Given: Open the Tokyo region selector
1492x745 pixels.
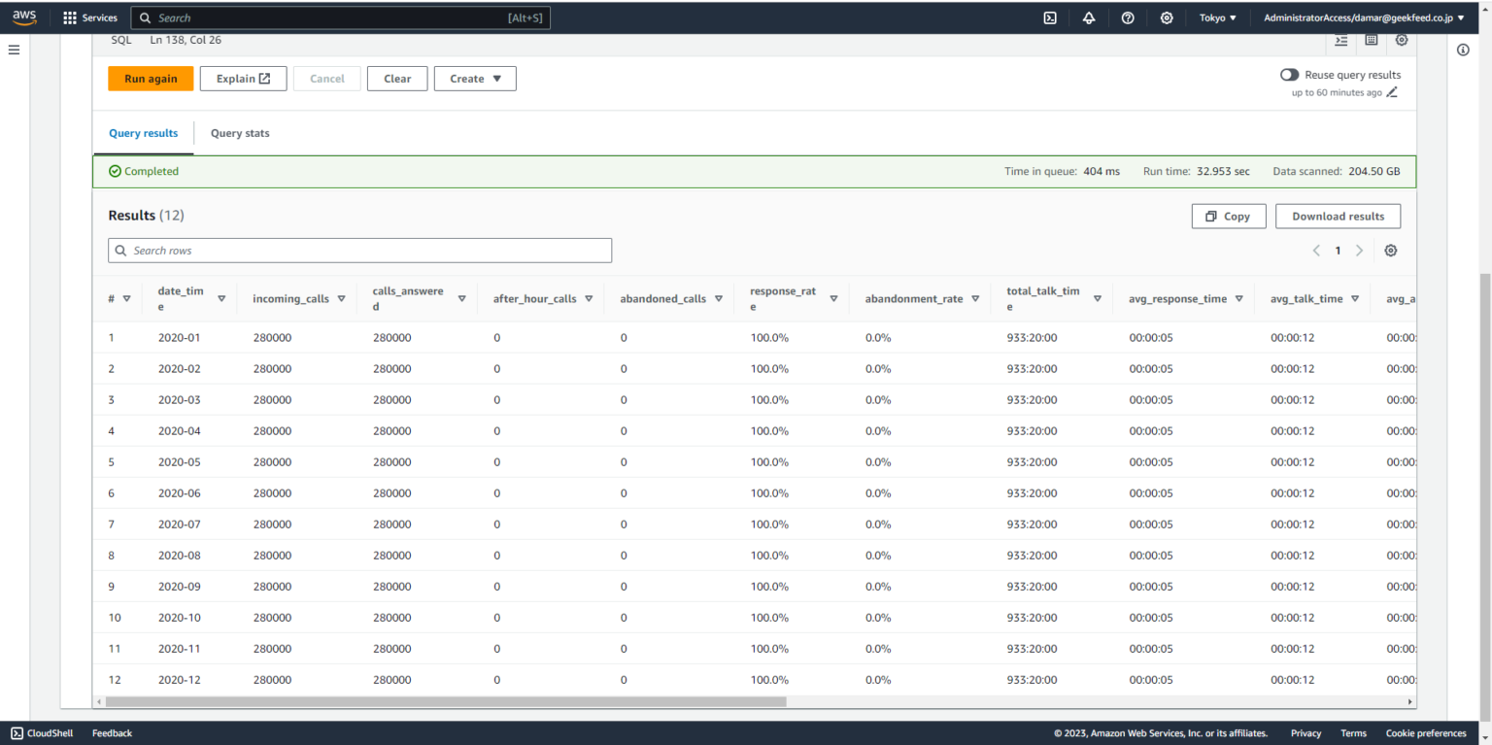Looking at the screenshot, I should point(1218,17).
